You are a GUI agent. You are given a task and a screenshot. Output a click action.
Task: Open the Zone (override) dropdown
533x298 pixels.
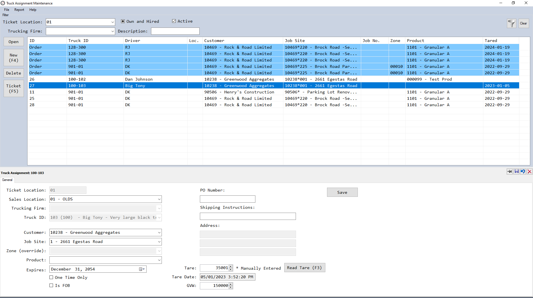point(159,251)
